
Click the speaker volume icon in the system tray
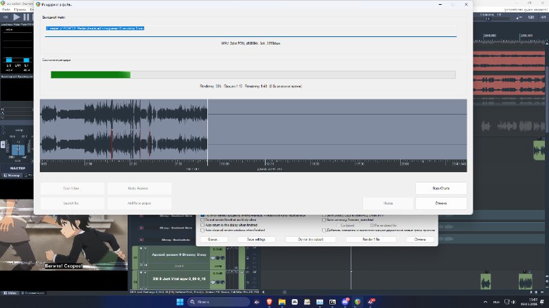pos(513,302)
